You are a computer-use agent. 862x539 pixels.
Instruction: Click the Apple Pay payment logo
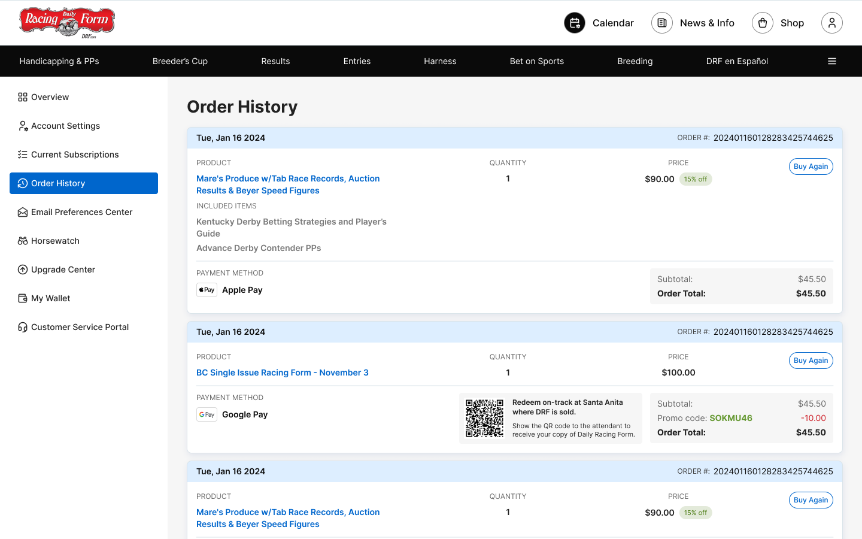[x=207, y=290]
